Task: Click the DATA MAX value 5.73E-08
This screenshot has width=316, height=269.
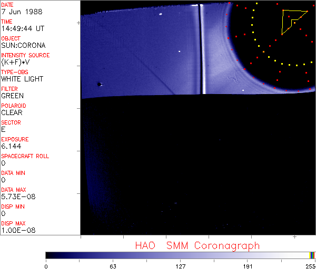Action: pyautogui.click(x=16, y=196)
